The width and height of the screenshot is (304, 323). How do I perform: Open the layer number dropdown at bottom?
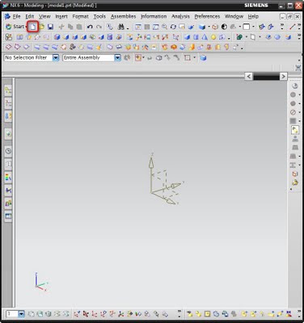pos(22,314)
